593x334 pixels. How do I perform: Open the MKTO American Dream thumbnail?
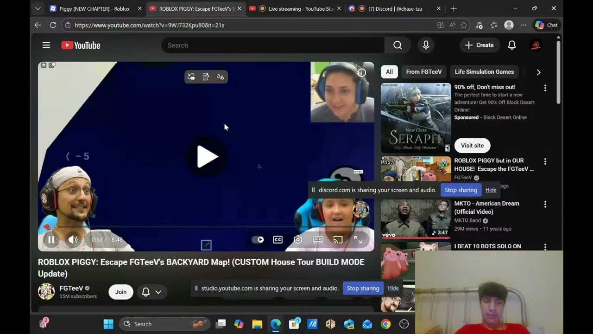click(x=416, y=218)
